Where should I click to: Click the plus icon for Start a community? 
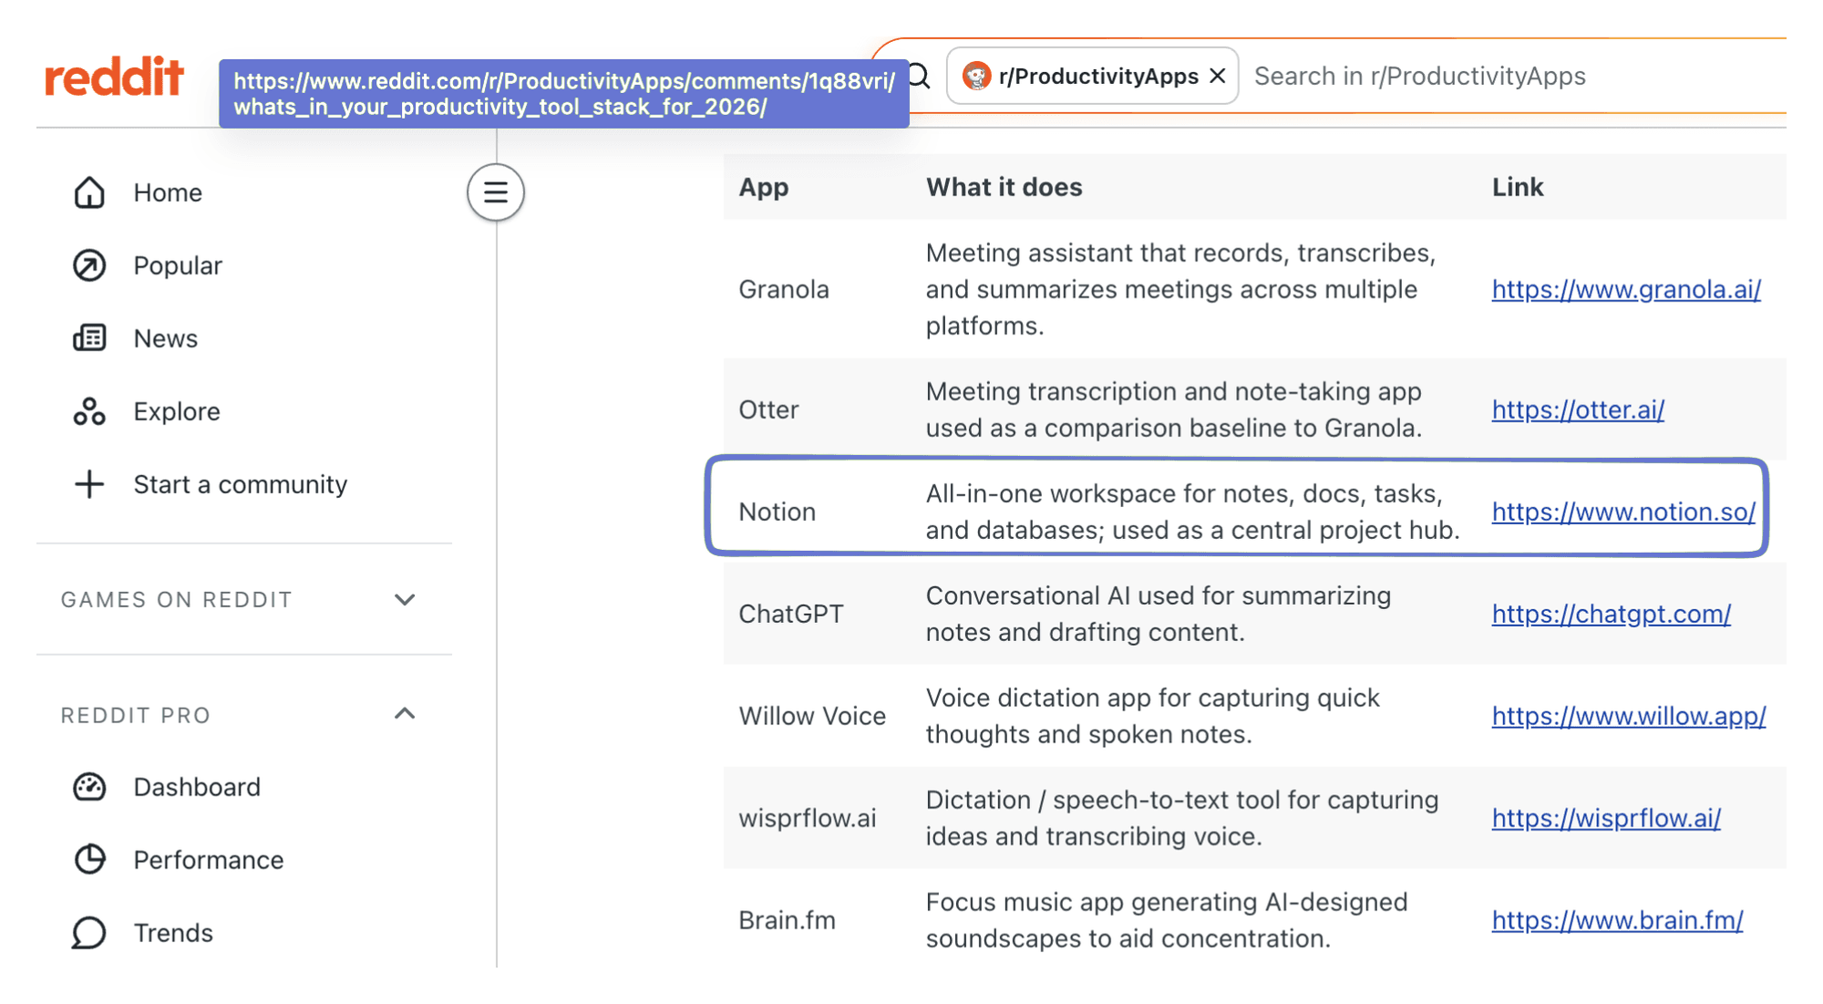(x=89, y=484)
